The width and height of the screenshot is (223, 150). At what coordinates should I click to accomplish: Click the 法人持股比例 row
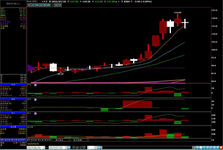[13, 124]
